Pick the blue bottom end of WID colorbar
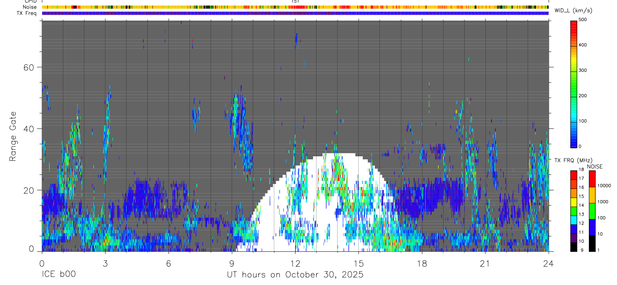The height and width of the screenshot is (285, 617). 574,142
